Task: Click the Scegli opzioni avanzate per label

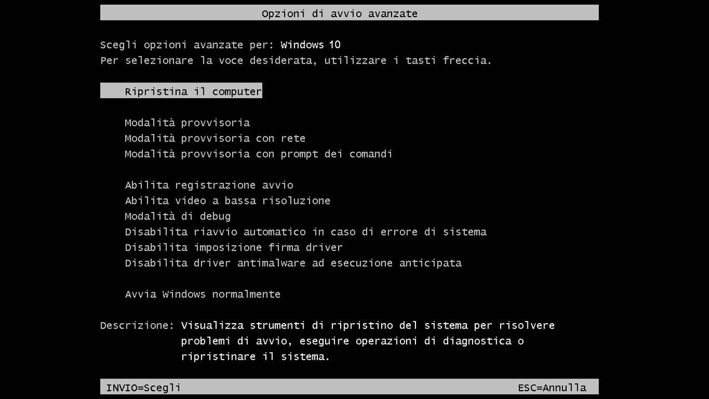Action: pyautogui.click(x=187, y=45)
